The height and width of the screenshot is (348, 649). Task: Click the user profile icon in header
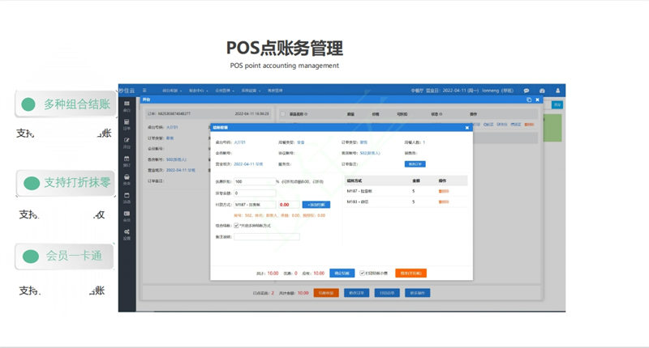(557, 91)
